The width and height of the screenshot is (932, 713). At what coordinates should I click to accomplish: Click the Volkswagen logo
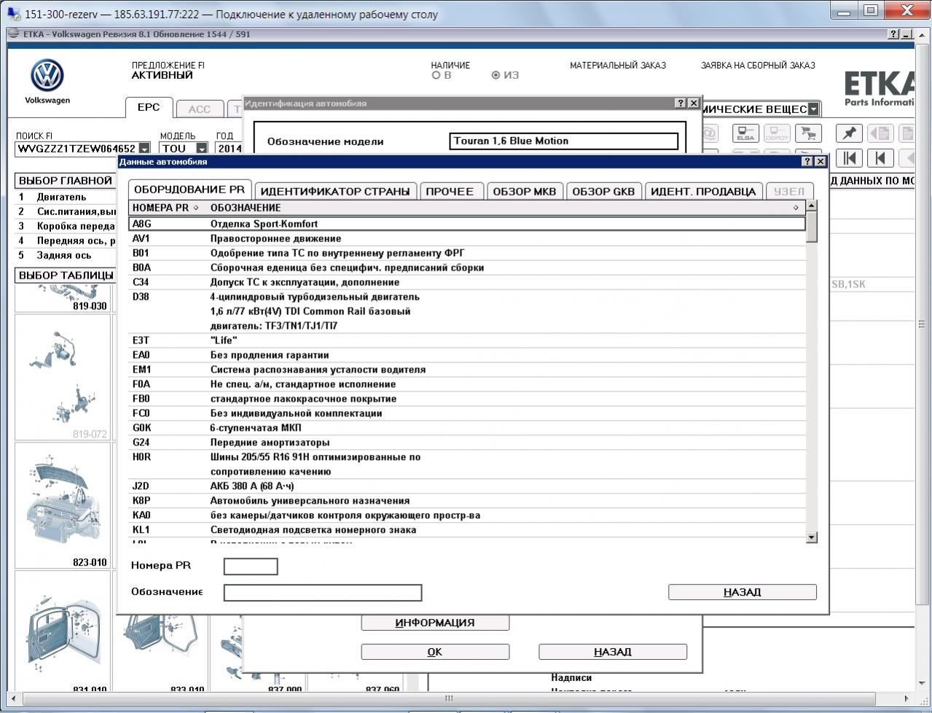(x=47, y=76)
